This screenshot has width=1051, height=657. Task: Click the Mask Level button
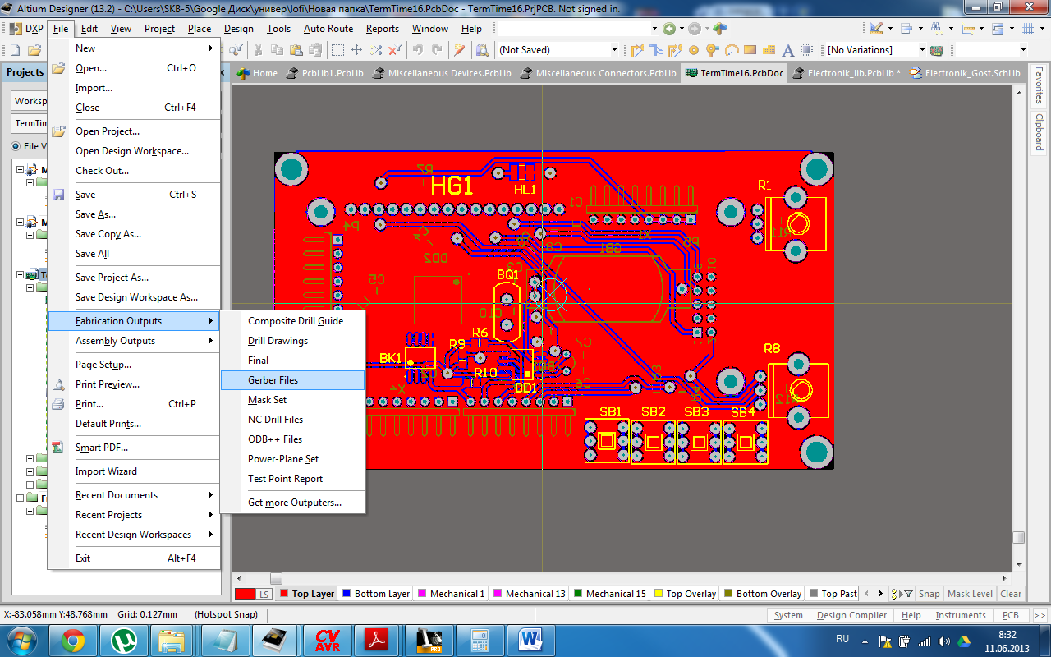[x=970, y=594]
